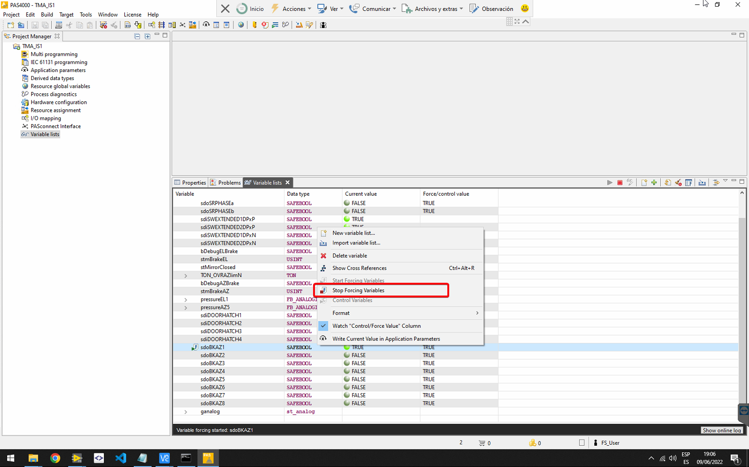This screenshot has width=749, height=467.
Task: Click the refresh variable list icon
Action: point(667,182)
